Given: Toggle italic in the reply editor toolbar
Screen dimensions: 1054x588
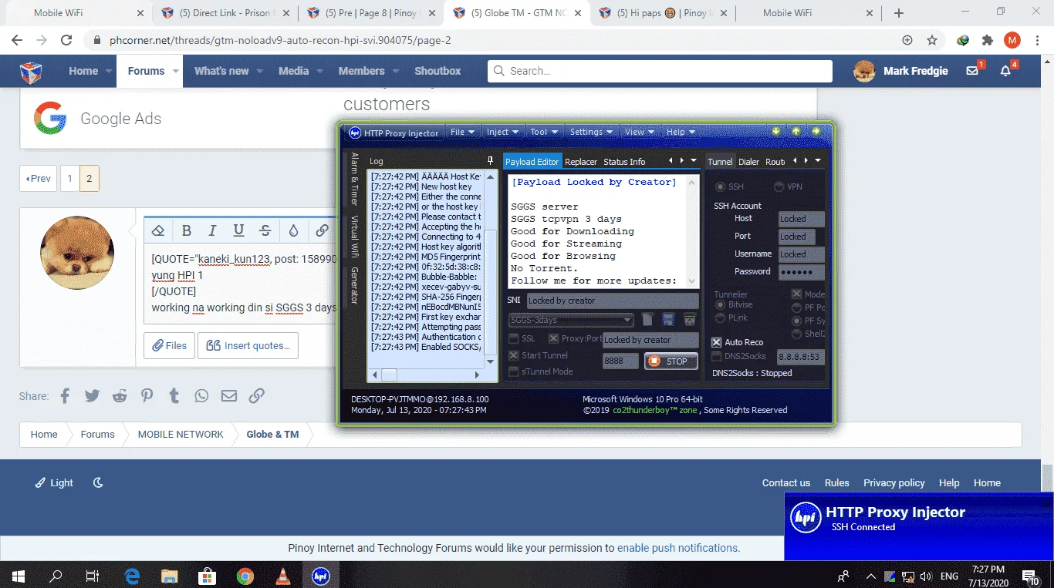Looking at the screenshot, I should click(212, 230).
